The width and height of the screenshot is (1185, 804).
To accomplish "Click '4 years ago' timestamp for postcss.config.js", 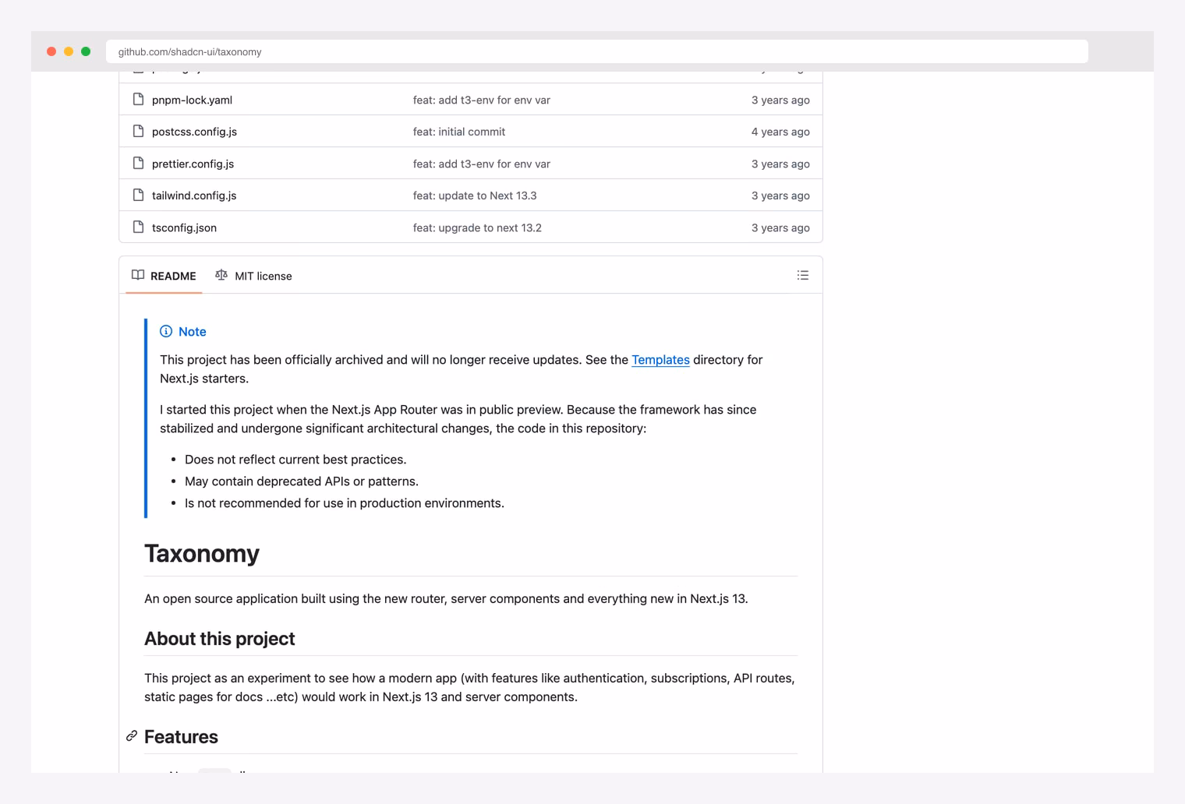I will click(x=780, y=132).
